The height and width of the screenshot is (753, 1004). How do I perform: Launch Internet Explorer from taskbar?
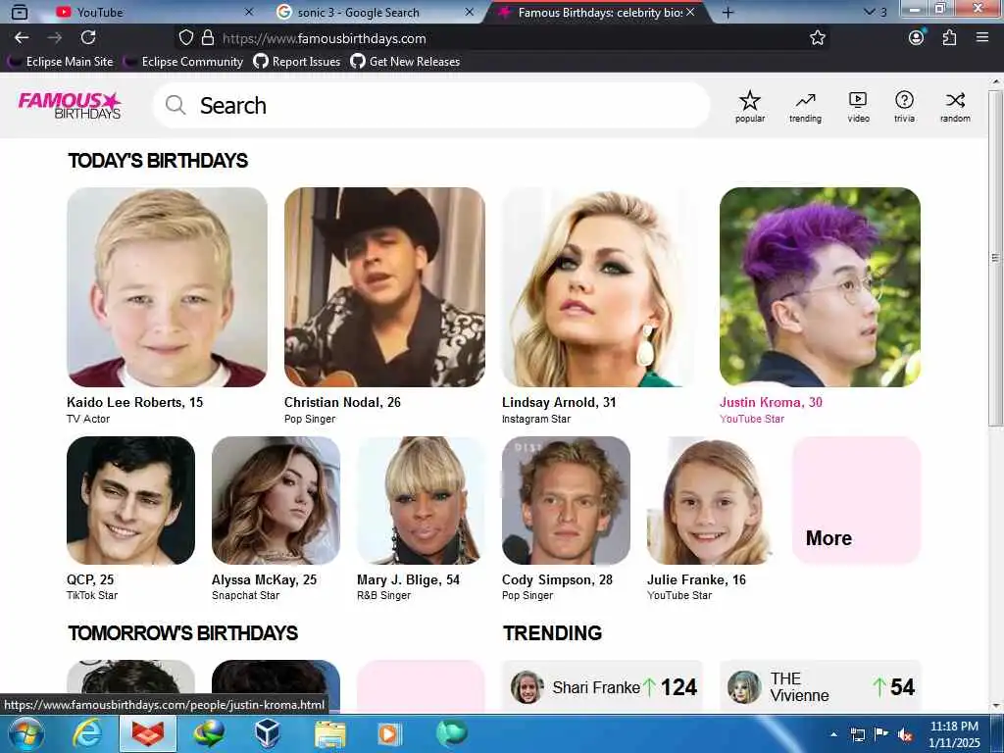(87, 733)
